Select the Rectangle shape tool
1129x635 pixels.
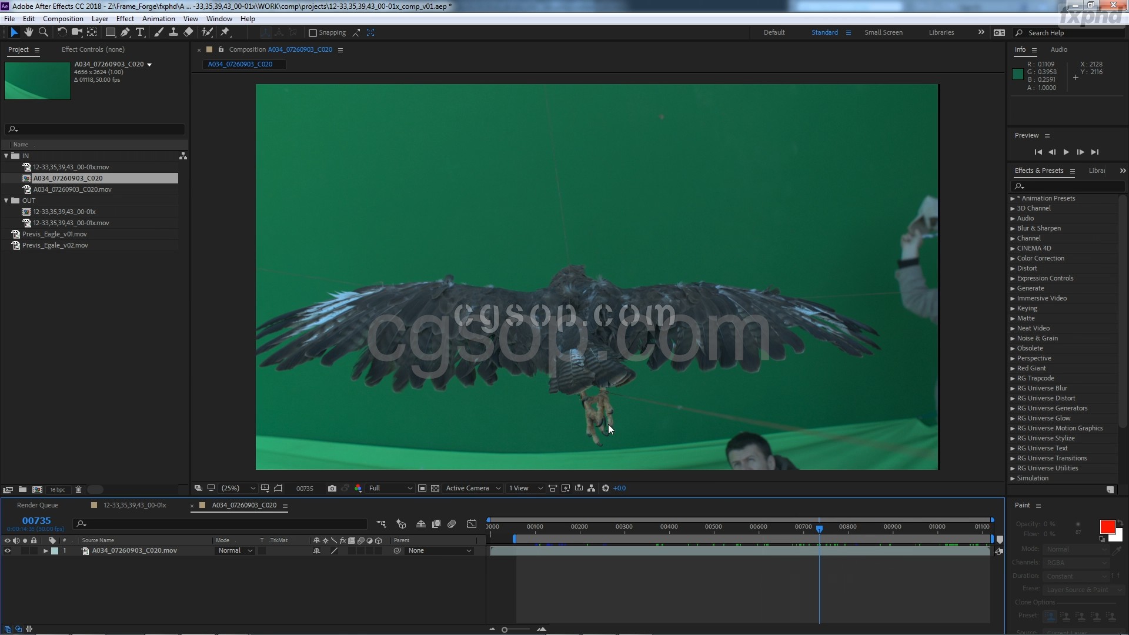(110, 32)
